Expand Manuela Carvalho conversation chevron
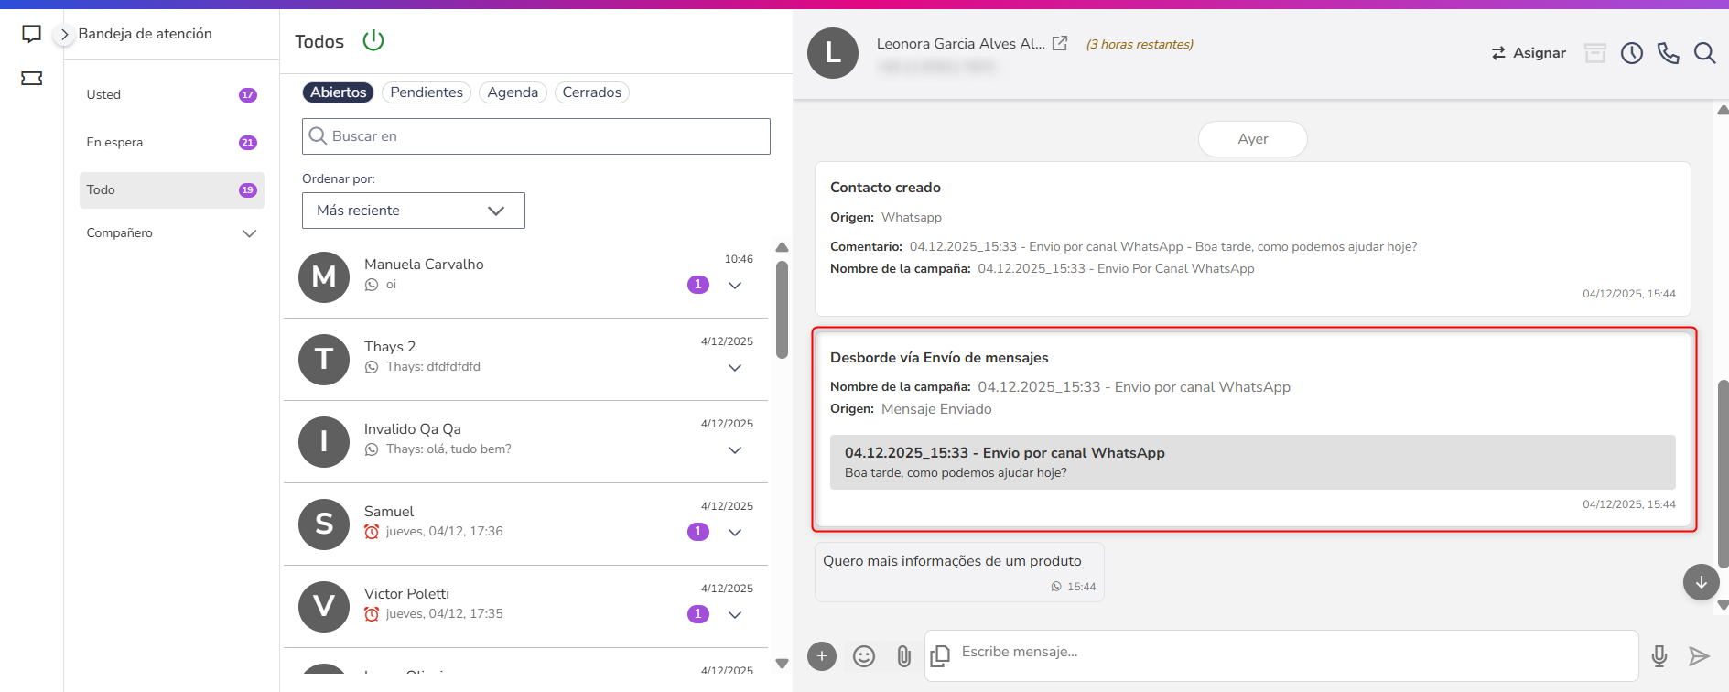The image size is (1729, 692). (735, 285)
